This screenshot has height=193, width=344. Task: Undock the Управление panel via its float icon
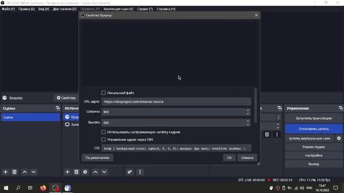click(x=341, y=108)
